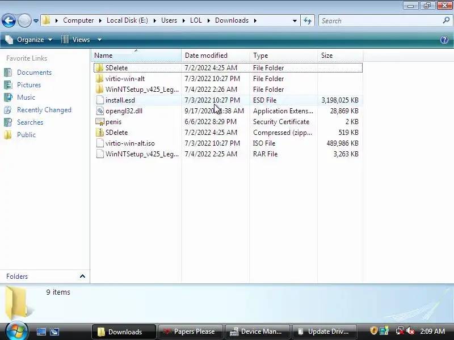Viewport: 454px width, 340px height.
Task: Select the Security Certificate file icon
Action: (x=100, y=122)
